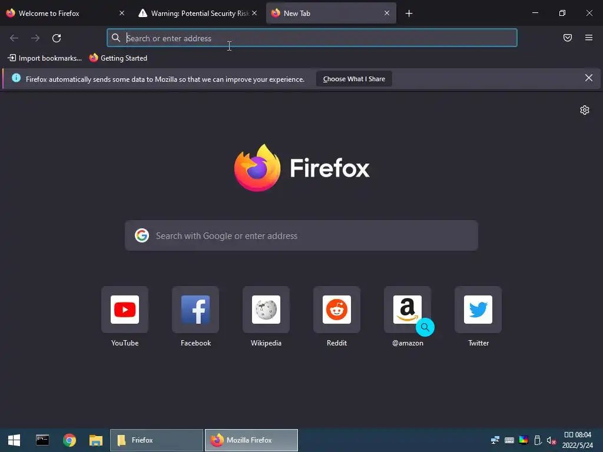The width and height of the screenshot is (603, 452).
Task: Close the Welcome to Firefox tab
Action: click(x=122, y=13)
